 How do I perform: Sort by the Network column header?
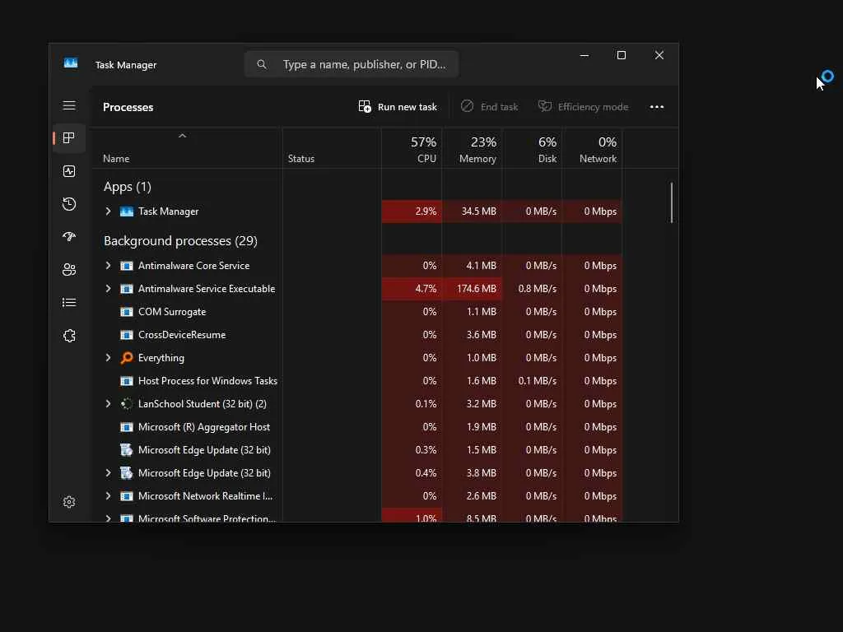point(593,149)
